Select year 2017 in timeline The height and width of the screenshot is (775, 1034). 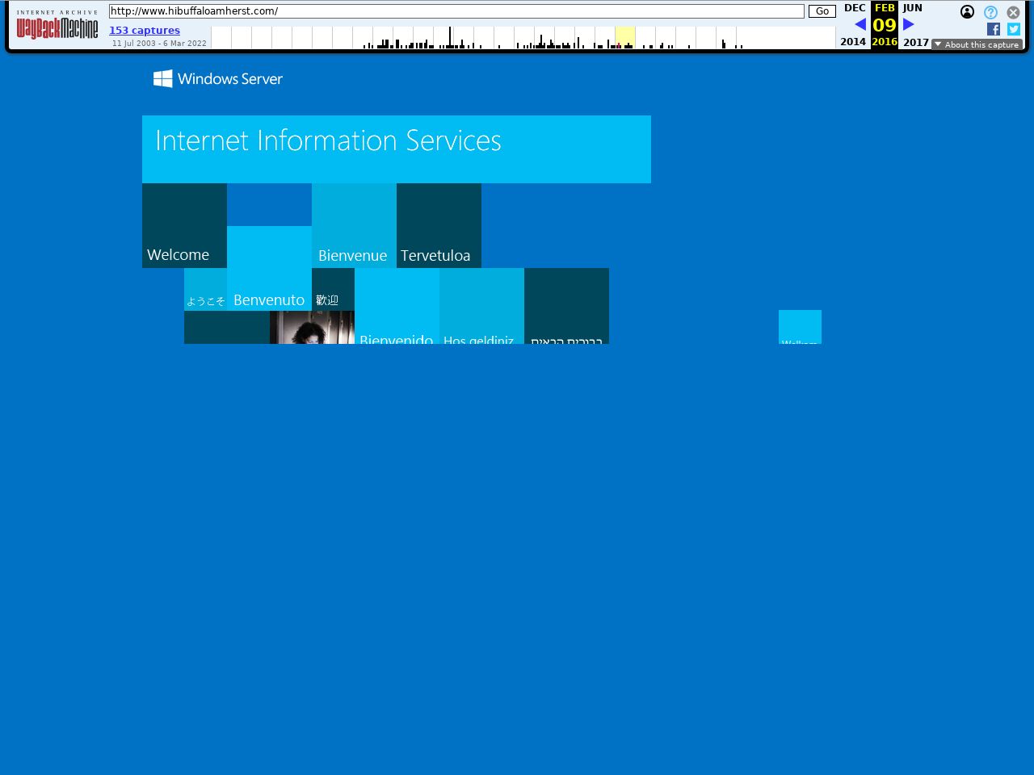click(x=916, y=42)
